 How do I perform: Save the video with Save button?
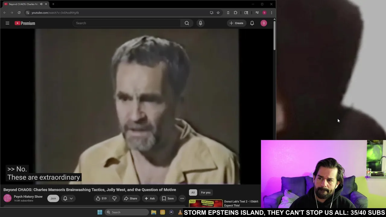[x=168, y=198]
